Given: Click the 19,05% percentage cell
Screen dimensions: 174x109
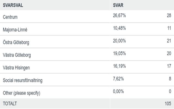Looking at the screenshot, I should pos(119,53).
